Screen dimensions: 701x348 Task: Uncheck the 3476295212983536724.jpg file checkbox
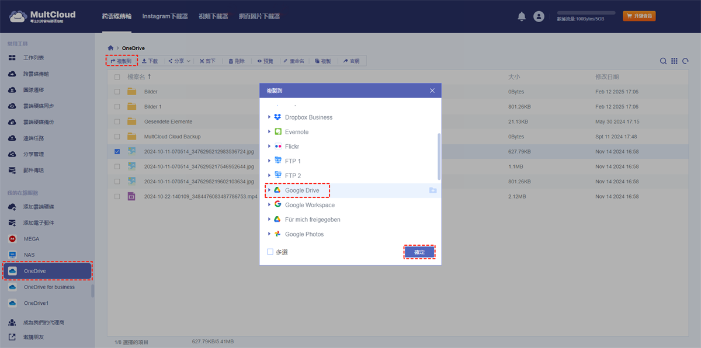pos(117,152)
